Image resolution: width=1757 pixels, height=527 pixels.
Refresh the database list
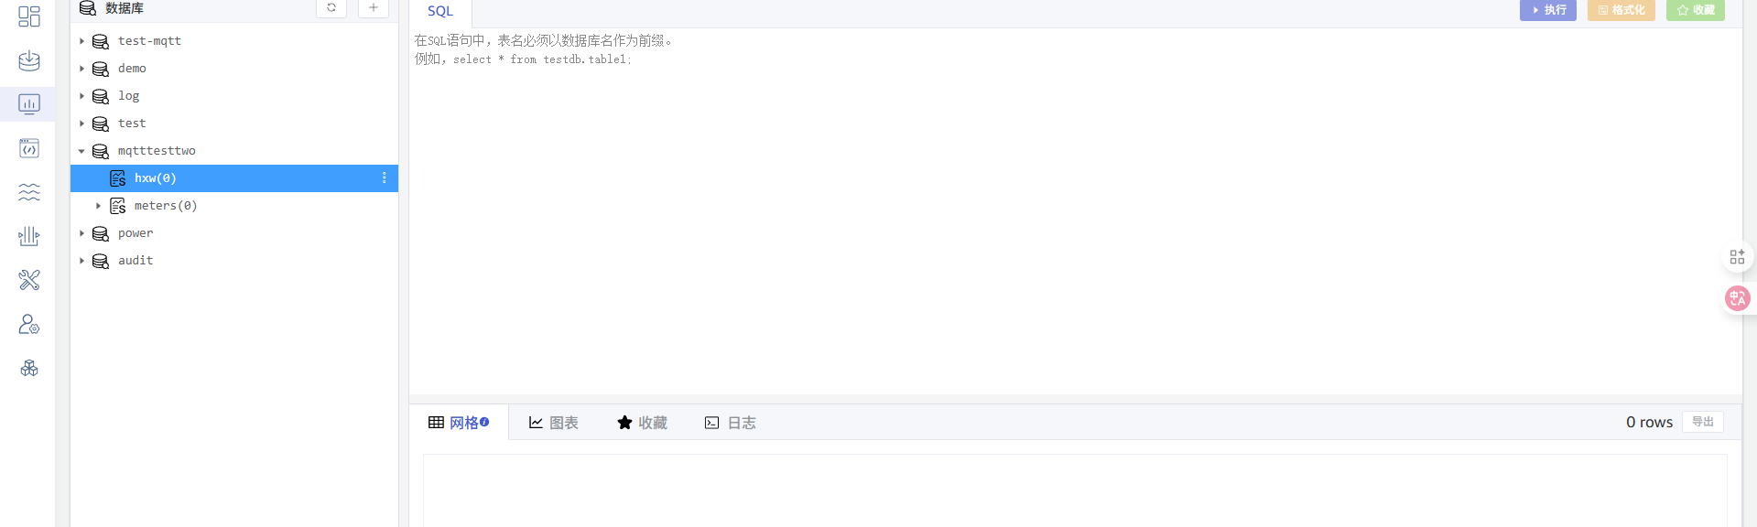coord(331,7)
